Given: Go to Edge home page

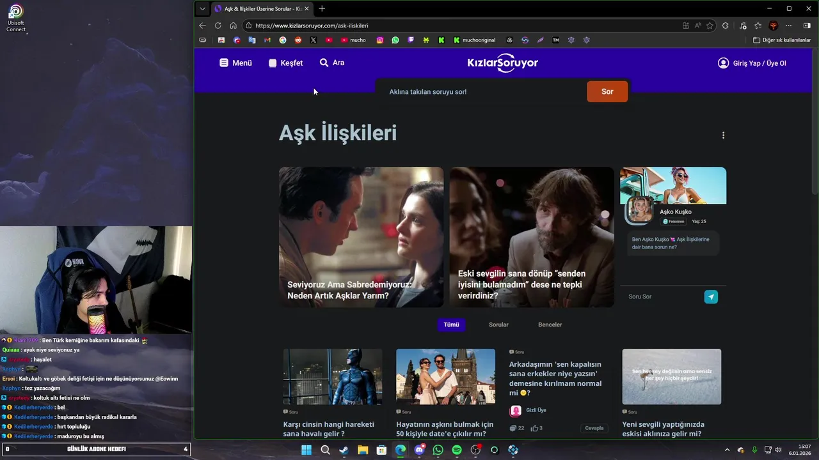Looking at the screenshot, I should pyautogui.click(x=233, y=26).
